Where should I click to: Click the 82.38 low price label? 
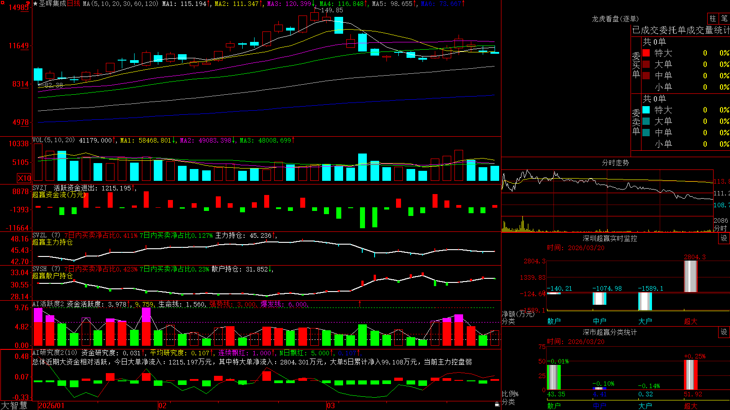[x=53, y=85]
